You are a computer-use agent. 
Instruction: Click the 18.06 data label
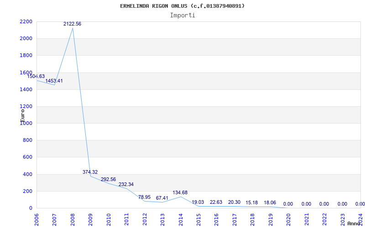pyautogui.click(x=270, y=202)
